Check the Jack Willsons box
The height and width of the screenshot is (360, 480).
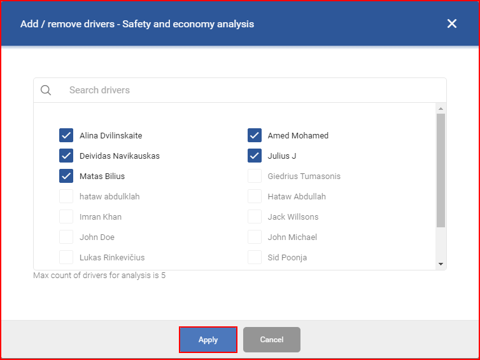[x=255, y=217]
